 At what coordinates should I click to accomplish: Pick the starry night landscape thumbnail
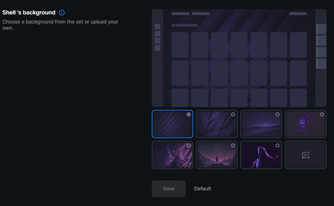point(261,125)
